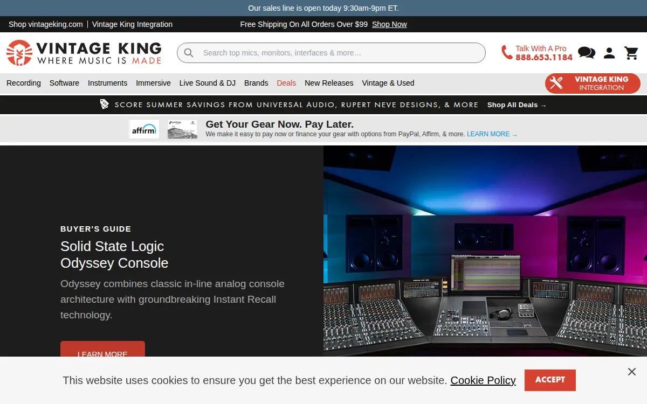The image size is (647, 404).
Task: Click the Vintage King Integration button
Action: [593, 83]
